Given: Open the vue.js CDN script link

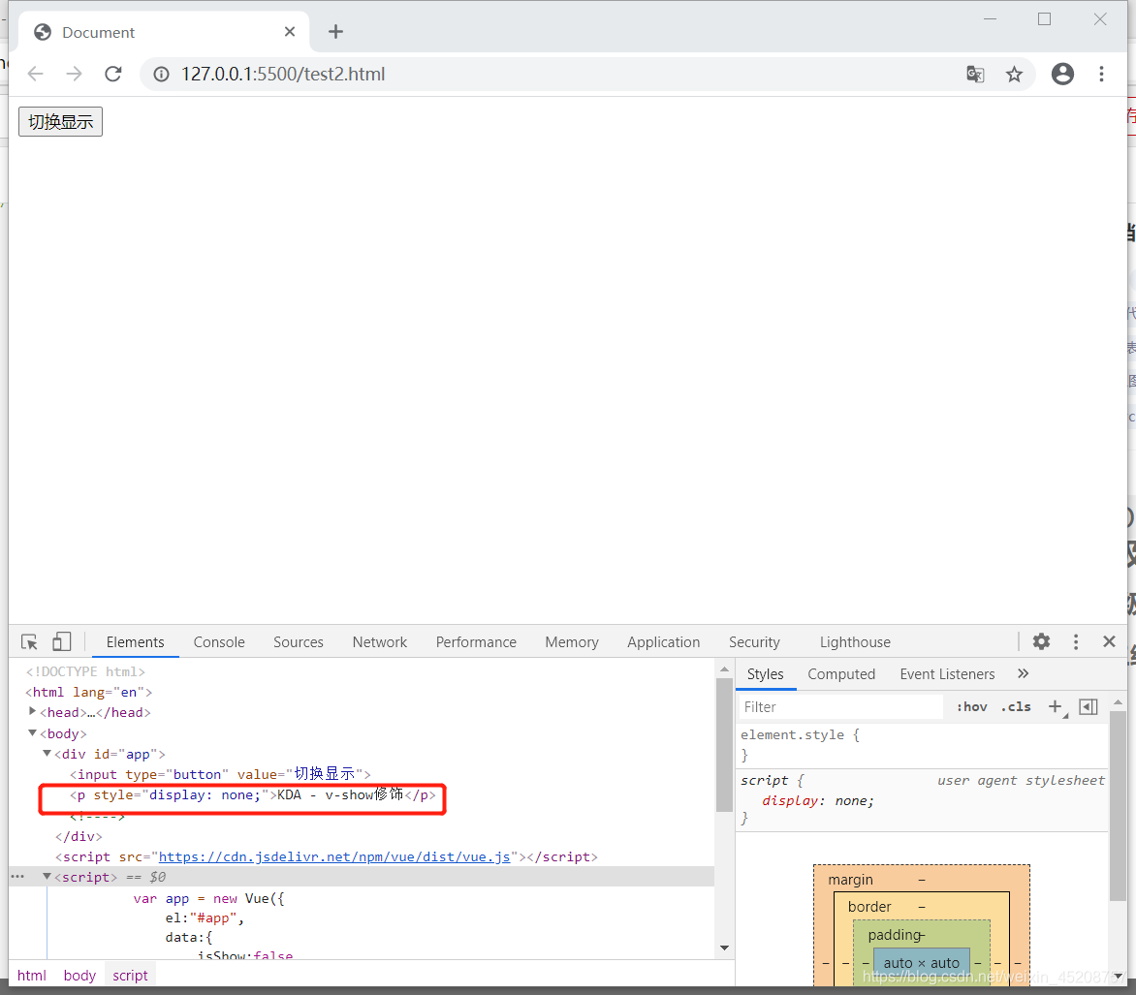Looking at the screenshot, I should point(334,856).
